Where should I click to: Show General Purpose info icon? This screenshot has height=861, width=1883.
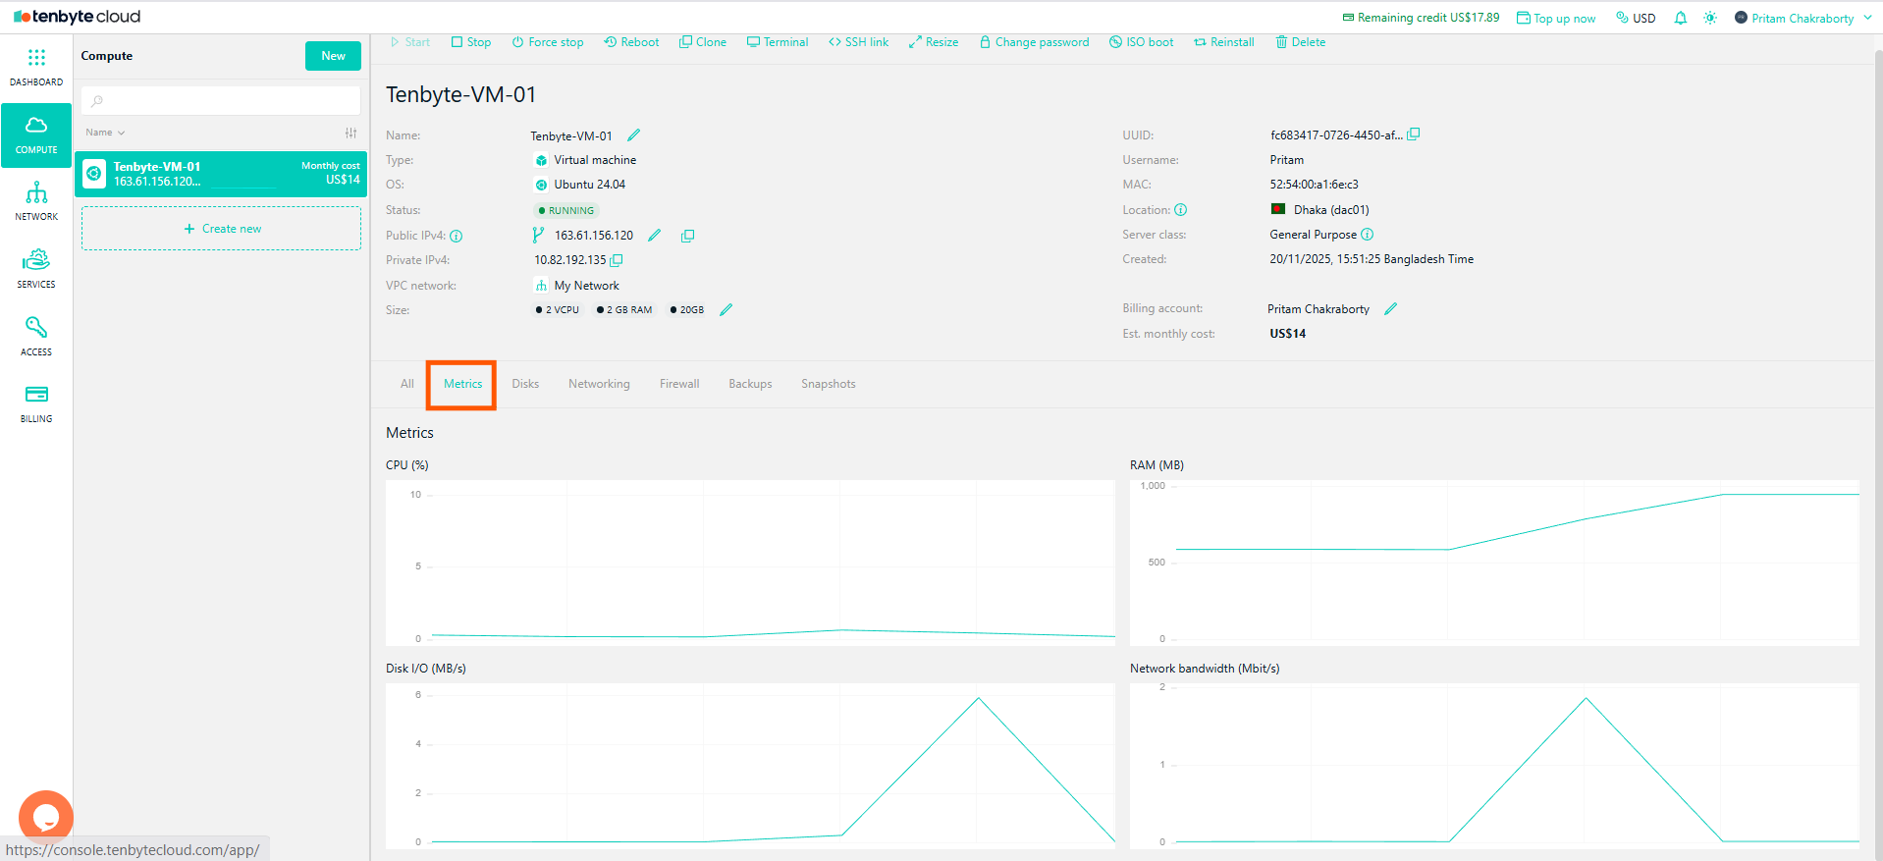(1368, 235)
